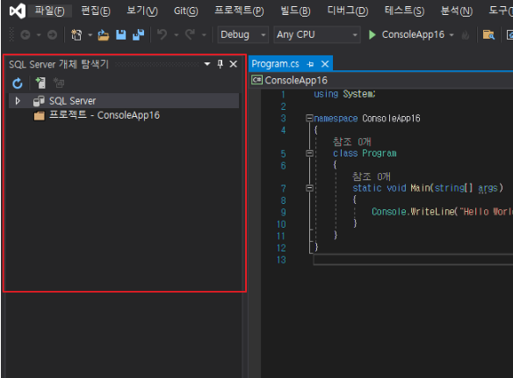Toggle pin on Program.cs tab

310,64
